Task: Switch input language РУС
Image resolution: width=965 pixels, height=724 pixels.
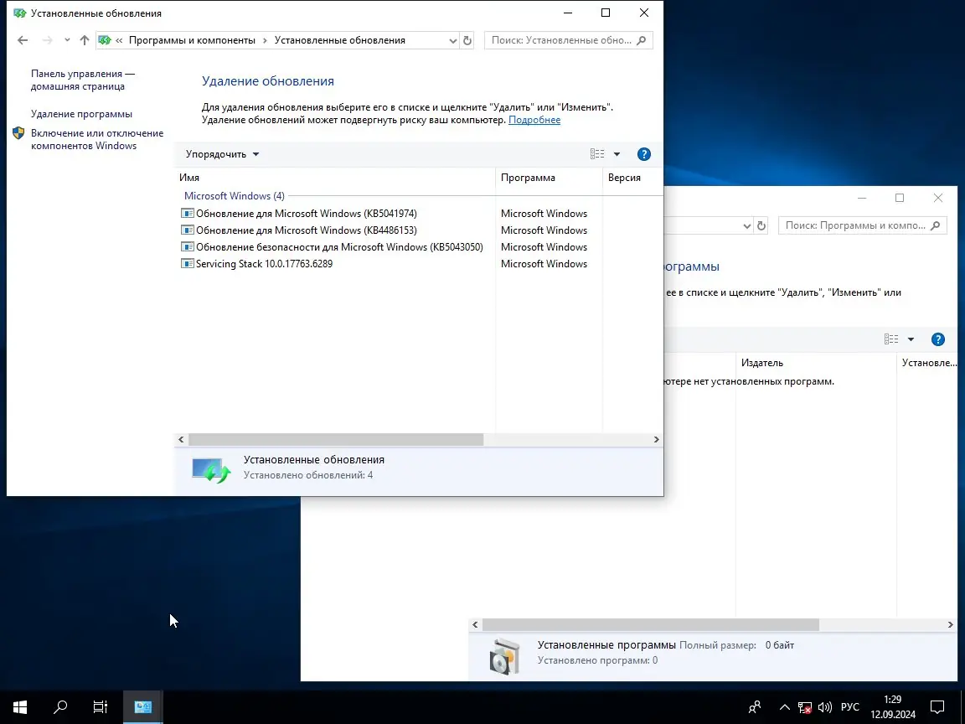Action: (850, 706)
